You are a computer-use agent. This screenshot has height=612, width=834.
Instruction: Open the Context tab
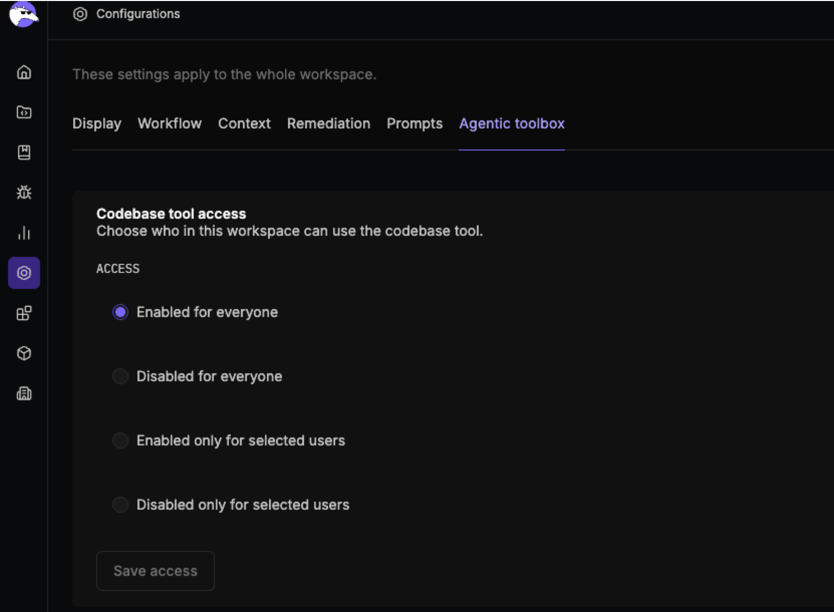coord(244,123)
